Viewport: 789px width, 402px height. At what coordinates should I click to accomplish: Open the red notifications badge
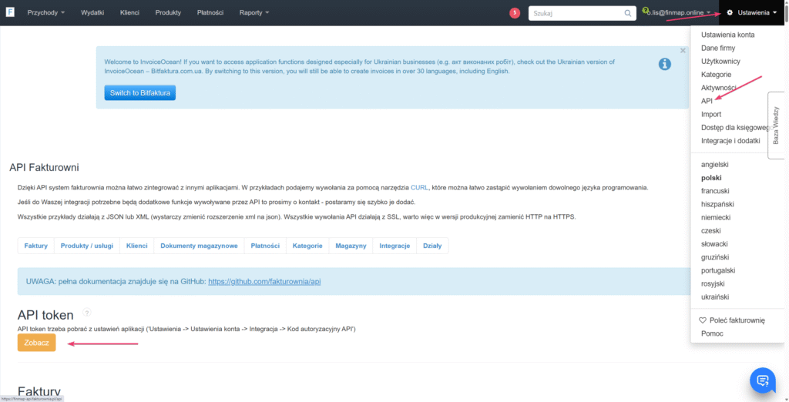point(514,13)
